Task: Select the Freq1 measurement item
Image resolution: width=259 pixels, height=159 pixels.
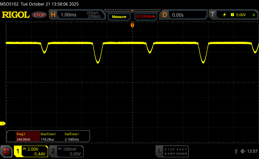Action: [x=23, y=136]
